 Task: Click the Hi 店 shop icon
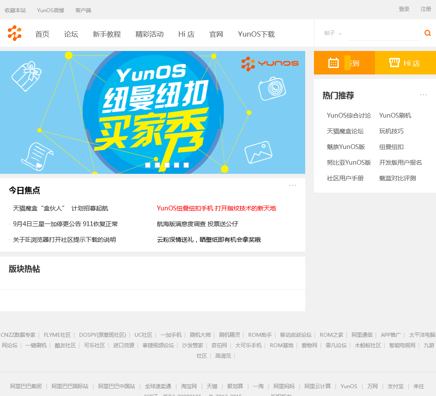click(394, 63)
